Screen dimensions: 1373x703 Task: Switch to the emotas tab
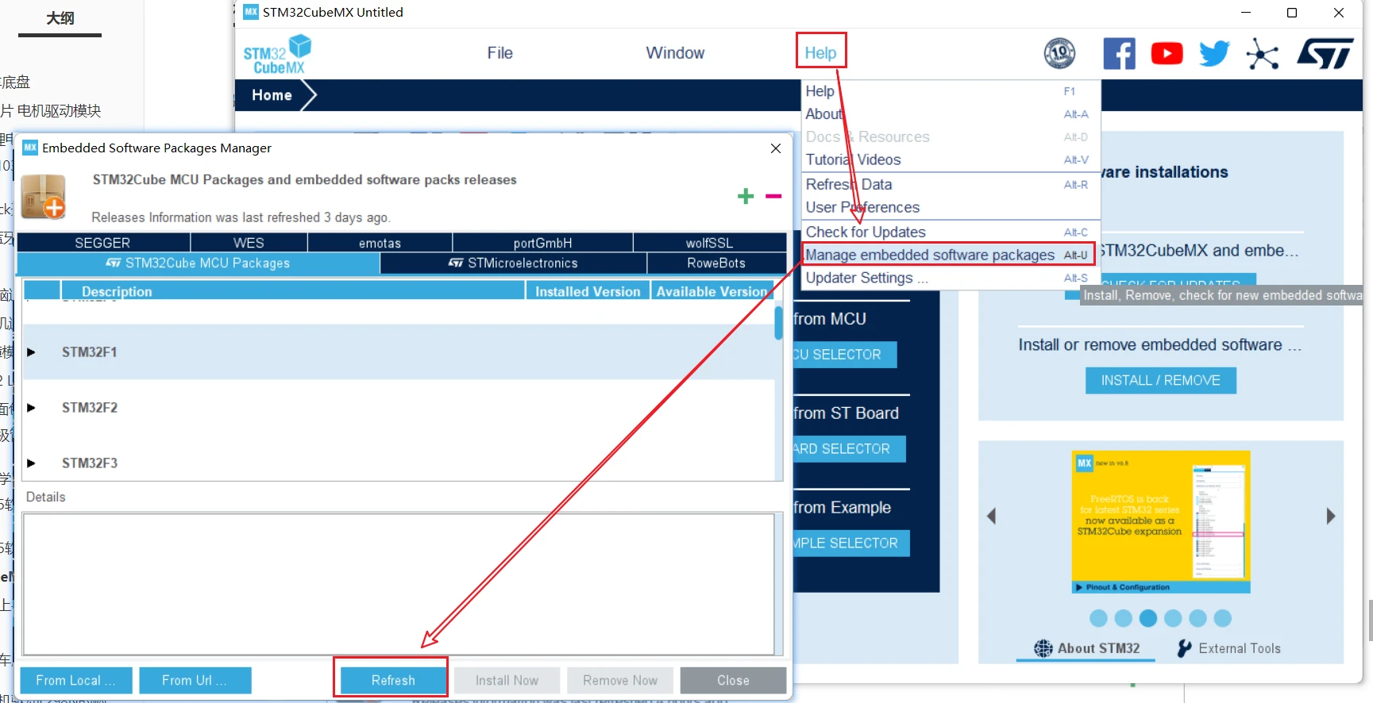tap(380, 243)
